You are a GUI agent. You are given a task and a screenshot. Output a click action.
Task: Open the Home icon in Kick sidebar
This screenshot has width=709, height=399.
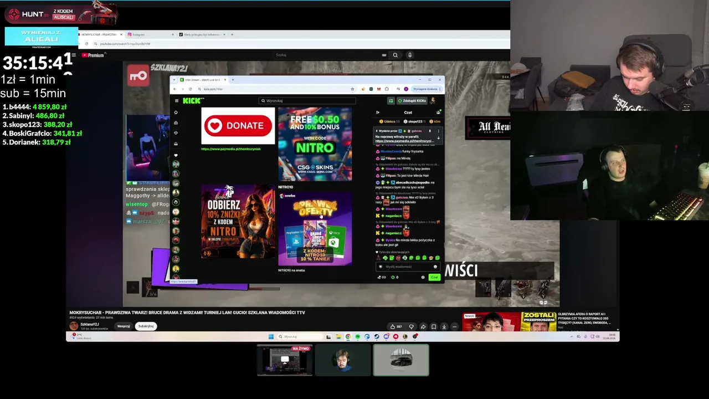(176, 112)
